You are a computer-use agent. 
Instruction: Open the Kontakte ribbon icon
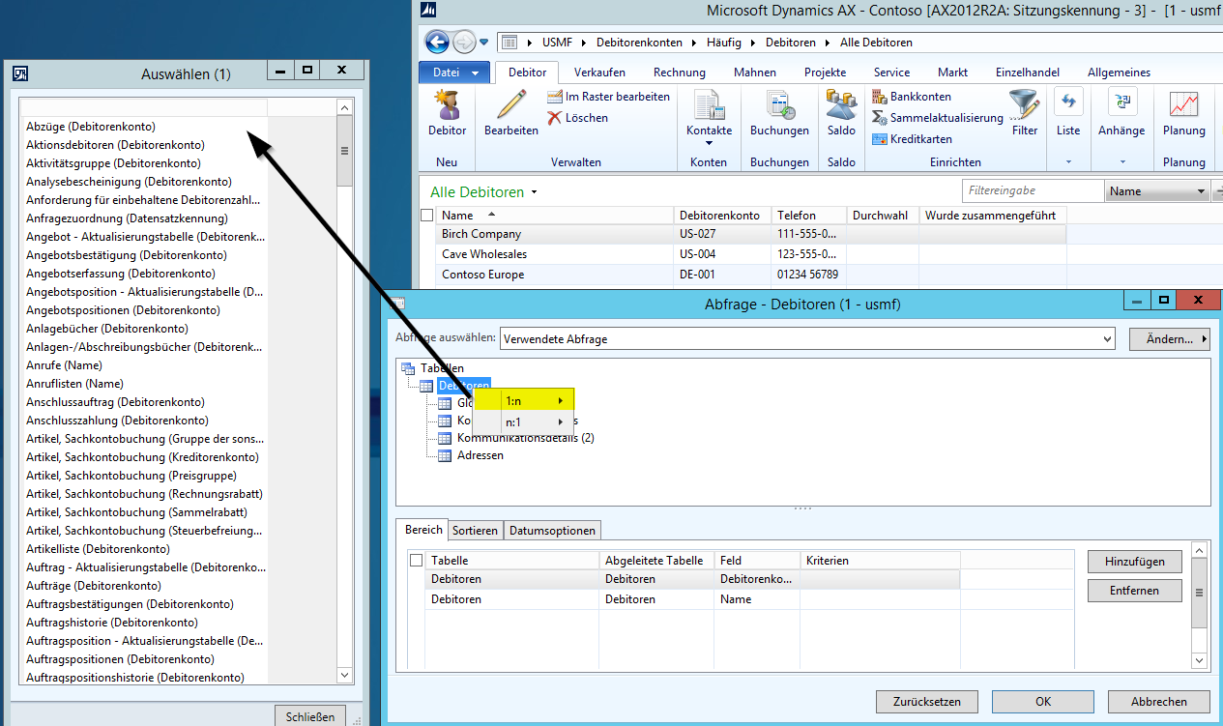tap(709, 104)
